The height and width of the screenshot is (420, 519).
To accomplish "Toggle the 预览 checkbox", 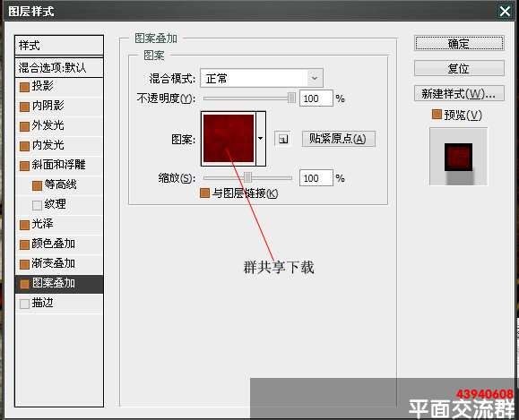I will tap(437, 115).
